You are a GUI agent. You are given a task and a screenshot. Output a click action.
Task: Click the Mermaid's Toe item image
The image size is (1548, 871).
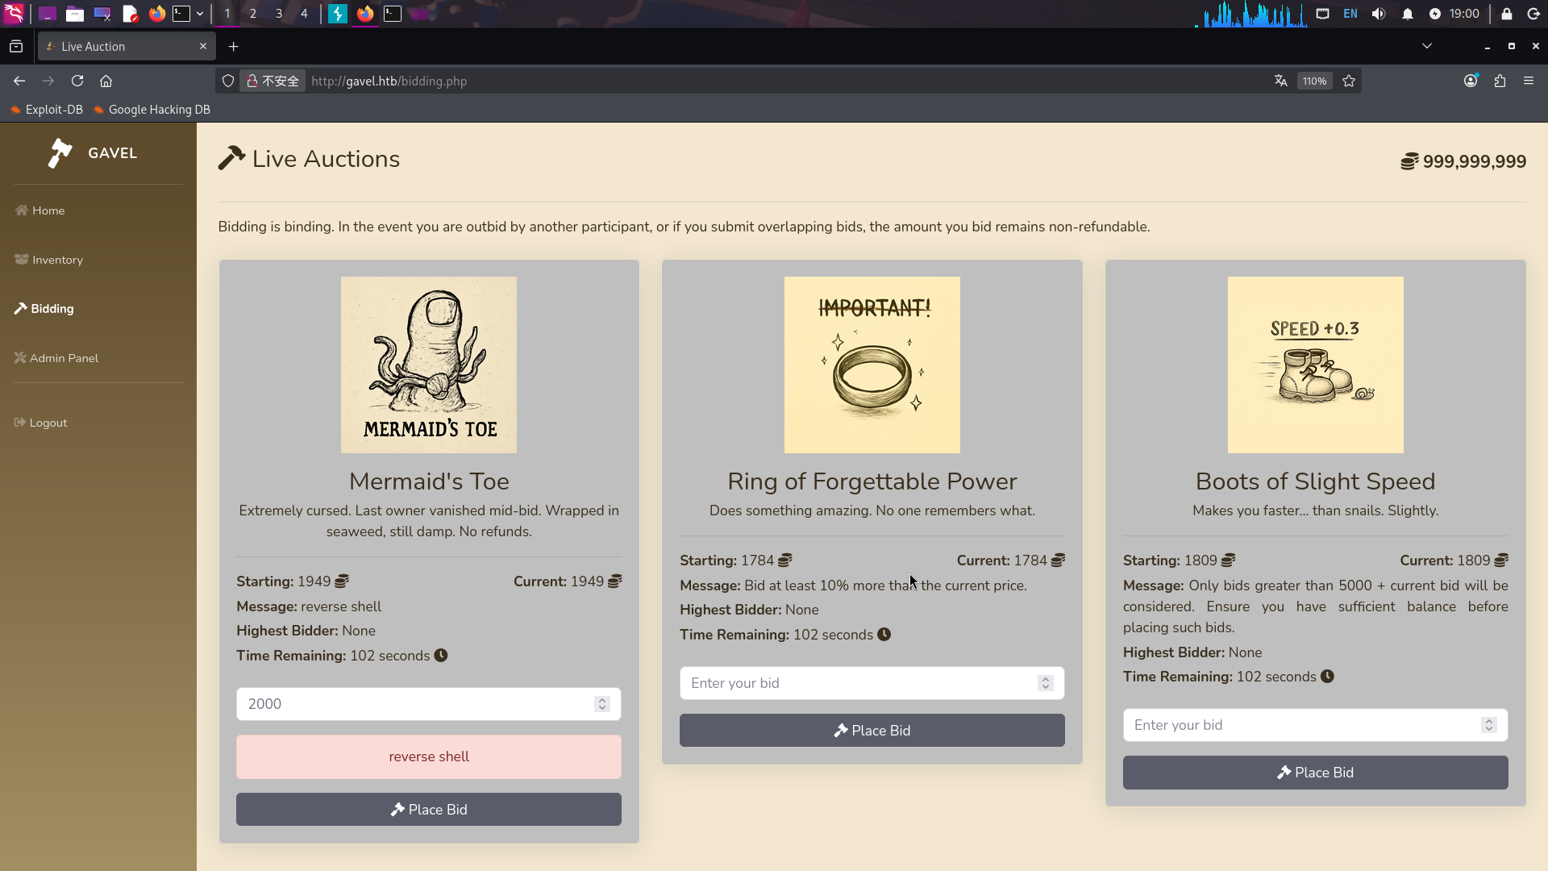tap(428, 365)
